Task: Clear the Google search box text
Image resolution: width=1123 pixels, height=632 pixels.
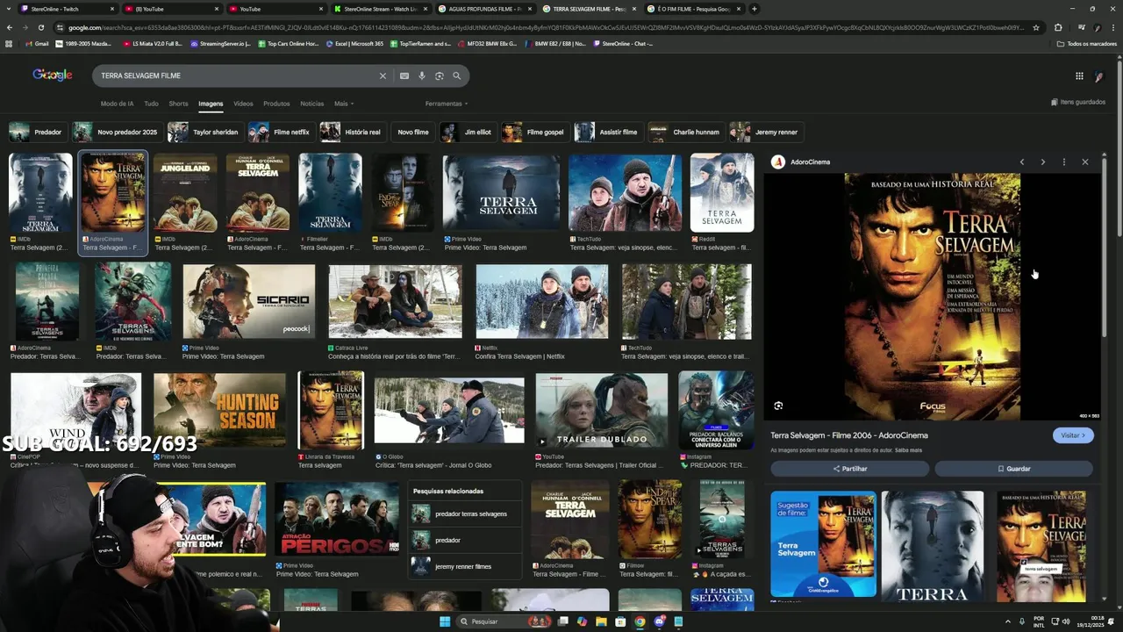Action: [383, 75]
